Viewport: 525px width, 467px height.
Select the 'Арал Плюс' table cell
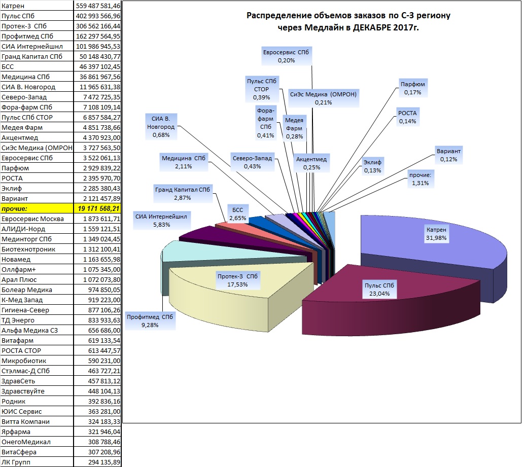point(37,279)
